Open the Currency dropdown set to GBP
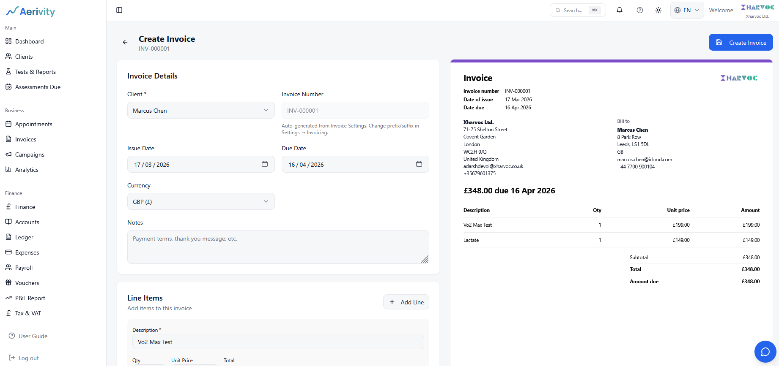This screenshot has height=366, width=779. click(201, 202)
